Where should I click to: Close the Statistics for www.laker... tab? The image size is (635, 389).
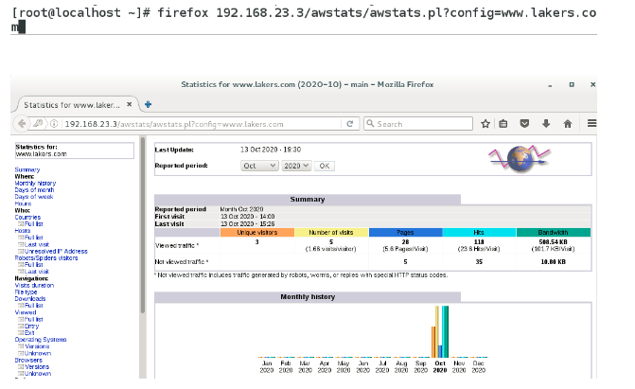[x=130, y=104]
